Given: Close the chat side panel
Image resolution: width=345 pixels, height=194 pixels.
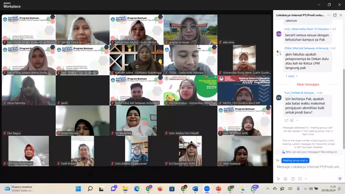Looking at the screenshot, I should point(341,15).
